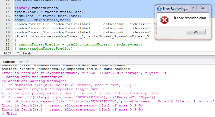
Task: Click the R code execution error message
Action: [x=190, y=18]
